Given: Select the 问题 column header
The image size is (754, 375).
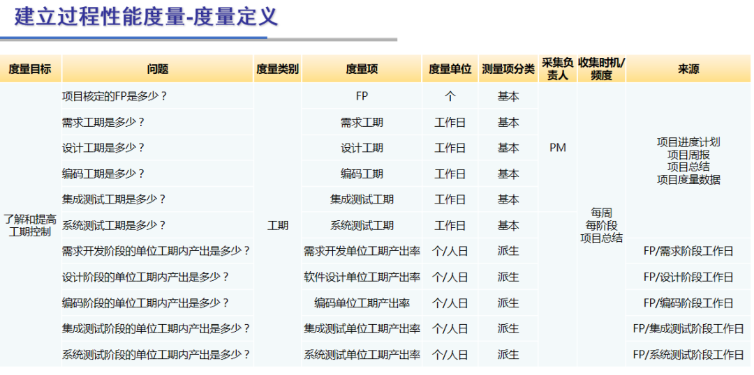Looking at the screenshot, I should click(158, 69).
